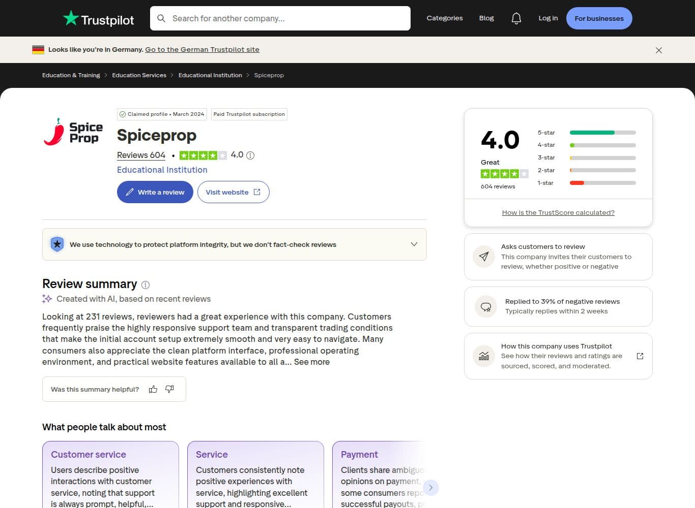
Task: Click the paper plane invite icon
Action: coord(484,257)
